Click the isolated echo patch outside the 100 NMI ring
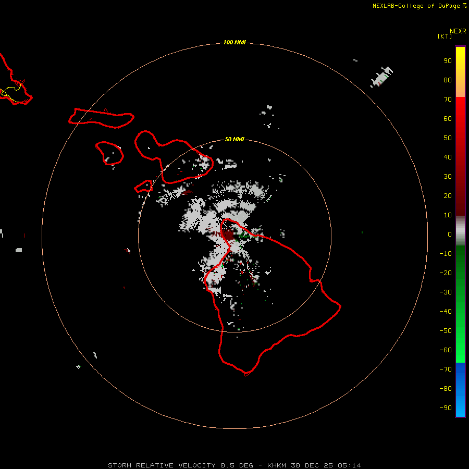 pos(381,77)
